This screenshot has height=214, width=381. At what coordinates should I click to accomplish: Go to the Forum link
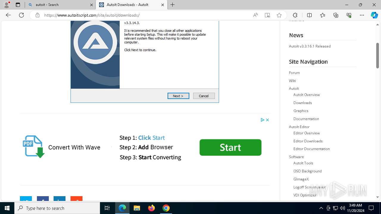tap(294, 73)
